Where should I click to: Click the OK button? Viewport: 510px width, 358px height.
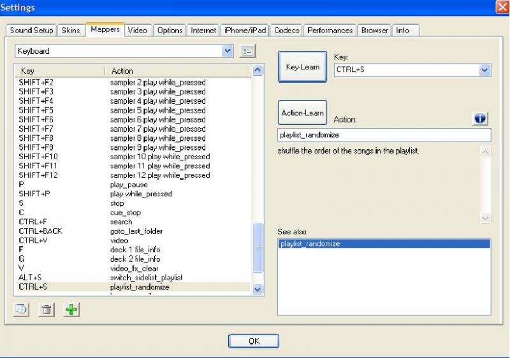254,341
